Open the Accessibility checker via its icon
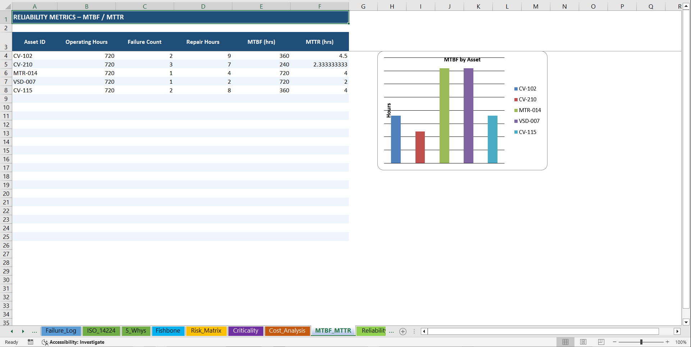Viewport: 691px width, 347px height. (45, 342)
